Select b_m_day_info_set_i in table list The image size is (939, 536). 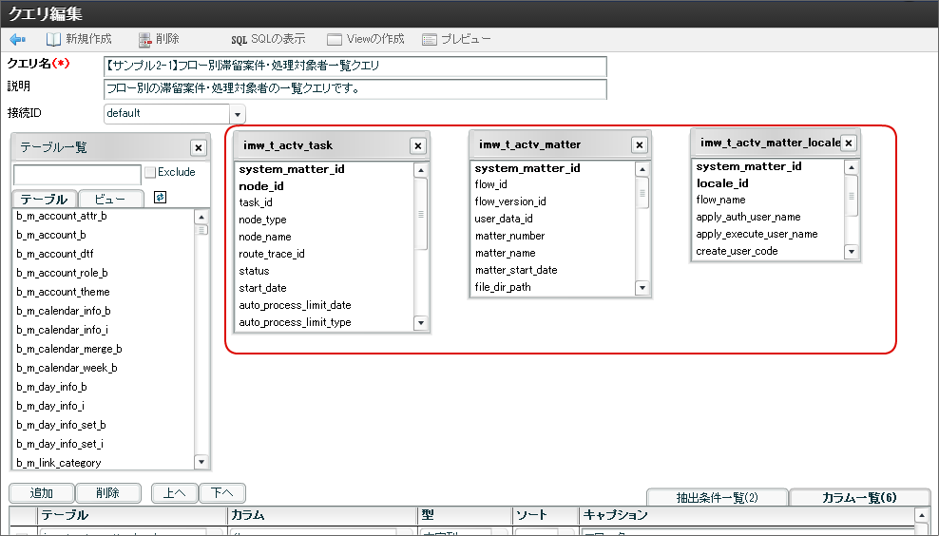(x=60, y=444)
